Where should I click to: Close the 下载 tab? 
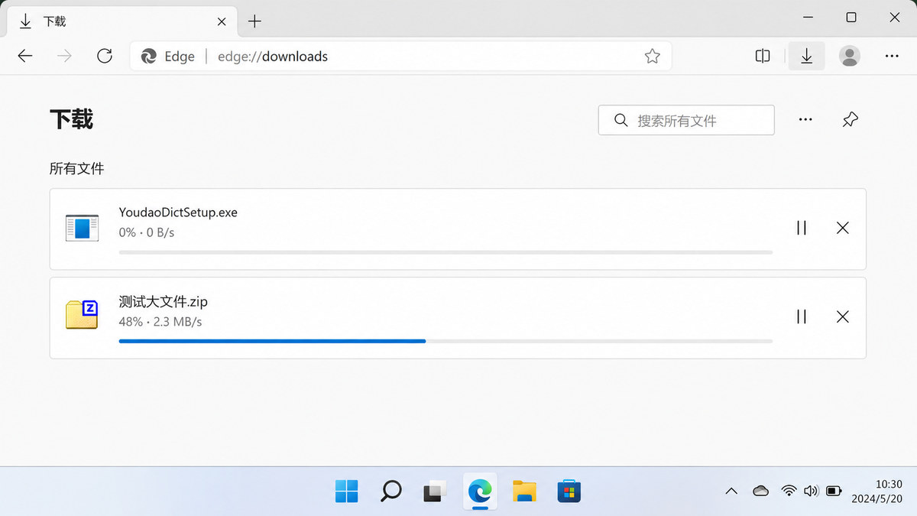(222, 21)
